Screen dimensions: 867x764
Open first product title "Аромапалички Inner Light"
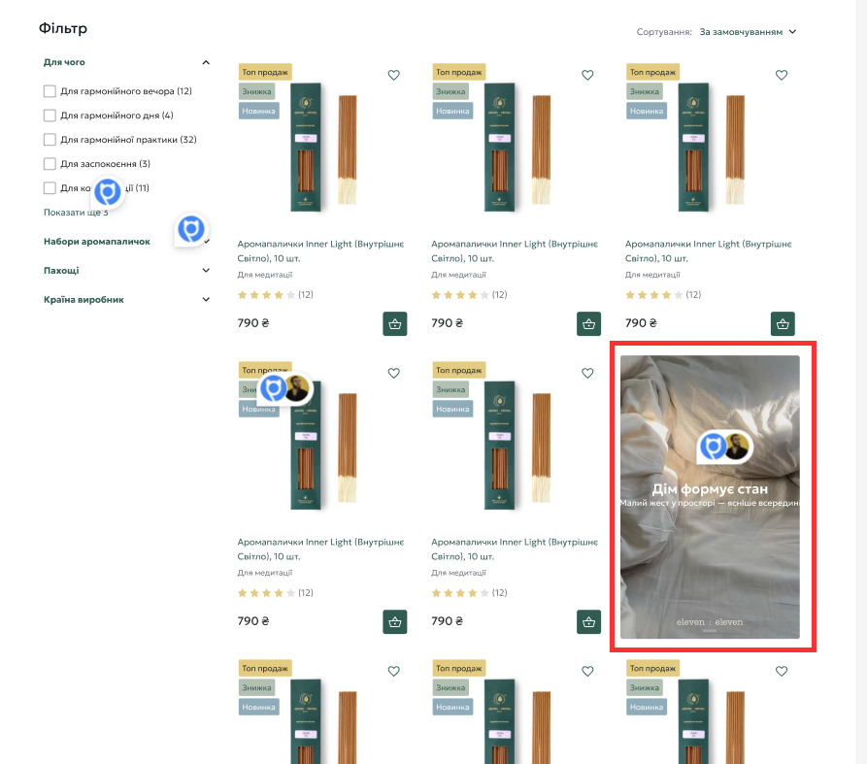click(x=320, y=251)
